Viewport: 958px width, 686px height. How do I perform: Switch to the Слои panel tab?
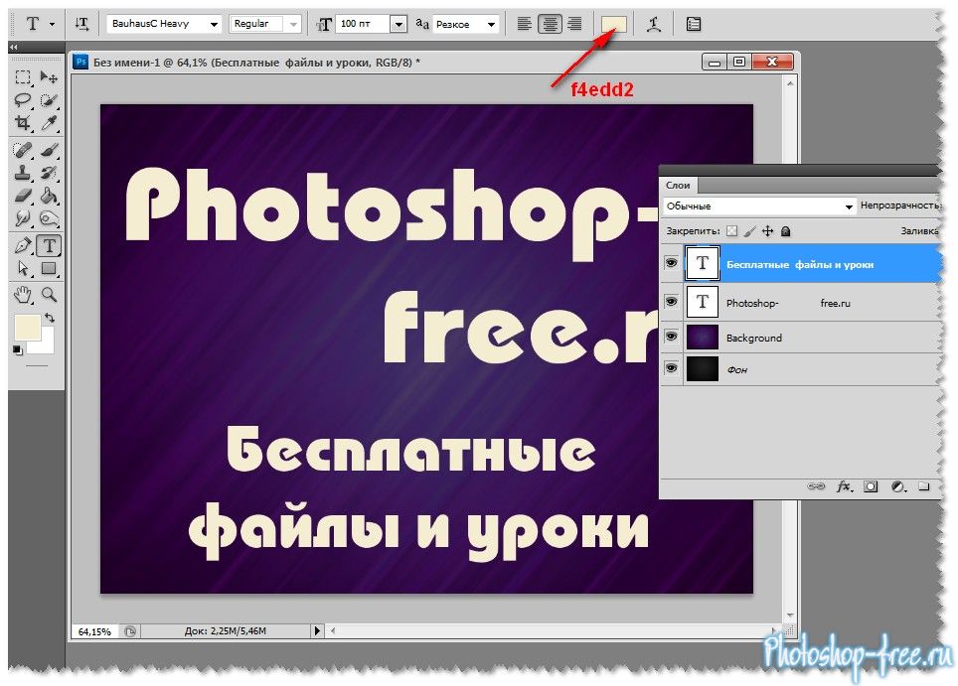point(678,185)
